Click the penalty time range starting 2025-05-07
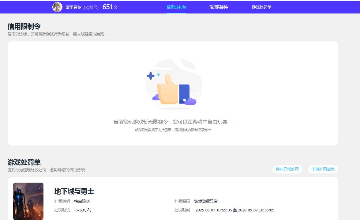This screenshot has height=220, width=360. (x=235, y=210)
